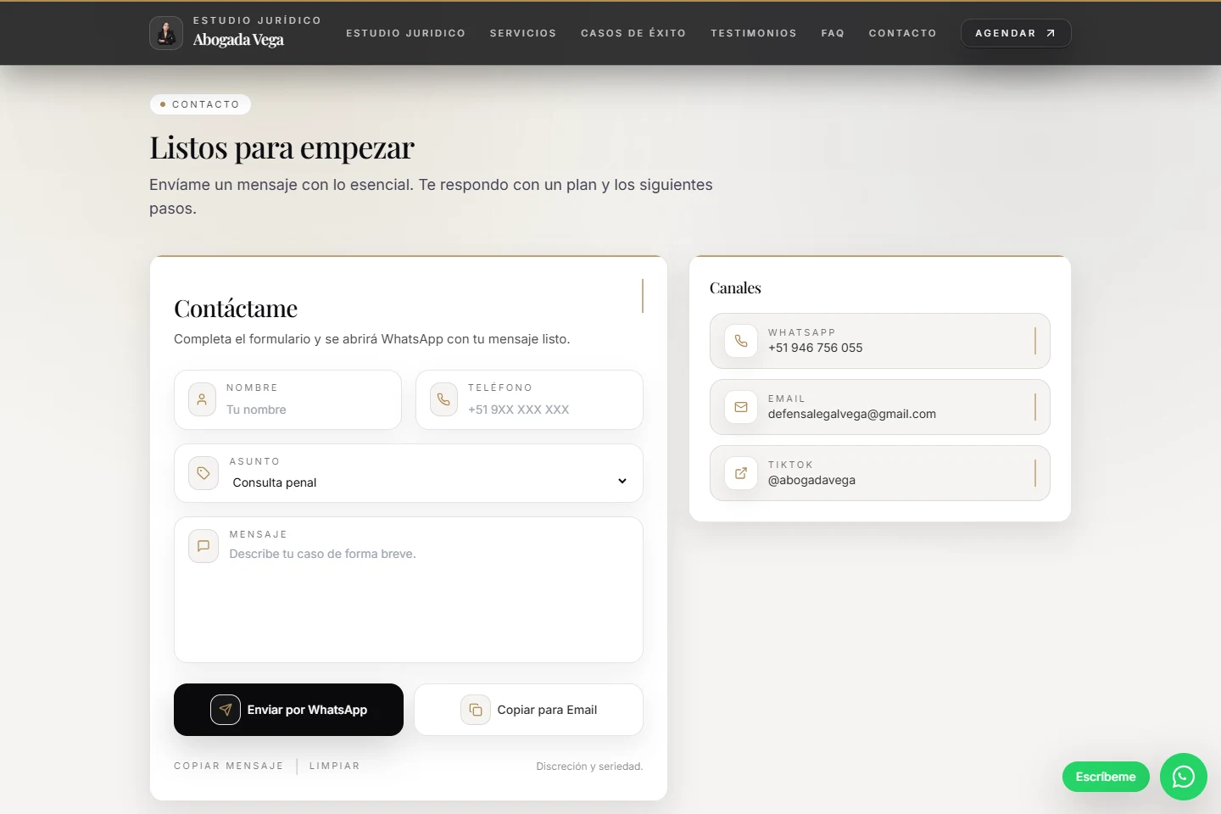This screenshot has width=1221, height=814.
Task: Click Enviar por WhatsApp button
Action: click(288, 710)
